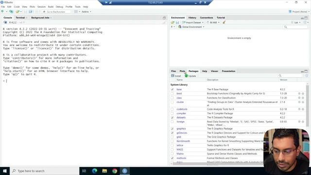
Task: Remove the cluster package with the x icon
Action: click(x=303, y=102)
